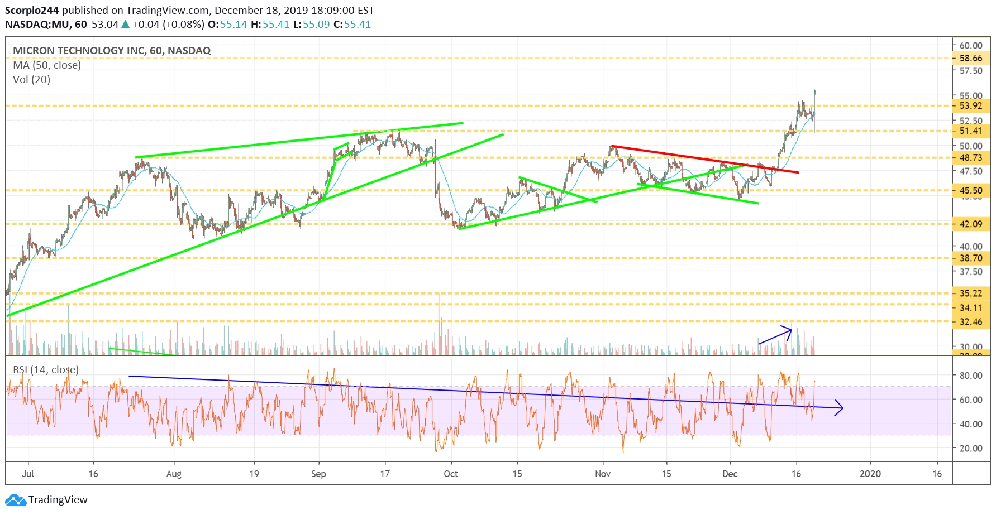Click the high price value H:55.41
The height and width of the screenshot is (515, 996).
(270, 24)
